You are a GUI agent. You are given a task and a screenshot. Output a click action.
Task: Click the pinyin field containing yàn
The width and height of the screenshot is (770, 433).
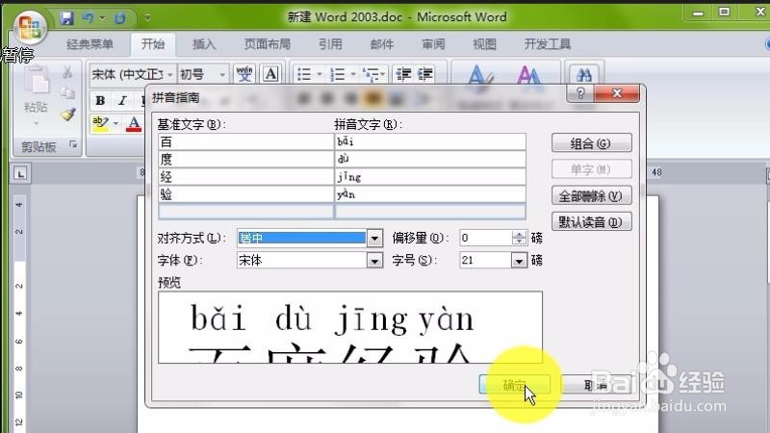point(430,194)
